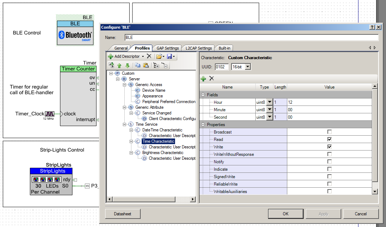Move item up with green up arrow
This screenshot has height=227, width=386.
click(x=119, y=66)
